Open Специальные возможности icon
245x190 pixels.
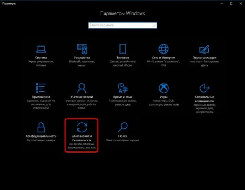(x=204, y=88)
